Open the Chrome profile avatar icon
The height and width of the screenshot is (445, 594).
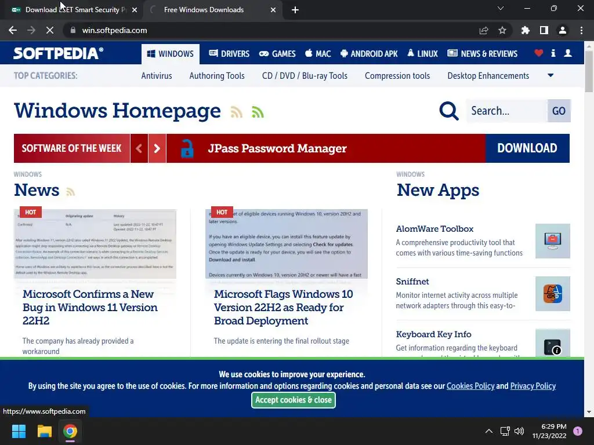(x=563, y=30)
